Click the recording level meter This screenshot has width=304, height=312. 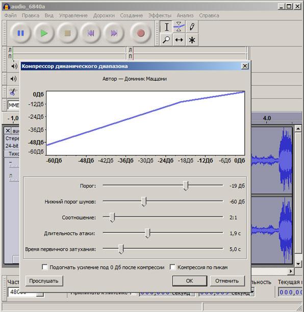pyautogui.click(x=190, y=53)
